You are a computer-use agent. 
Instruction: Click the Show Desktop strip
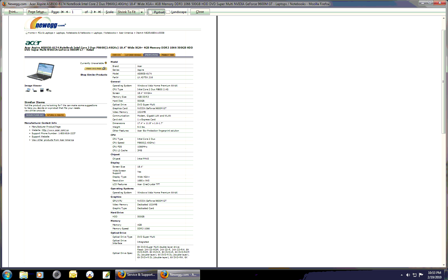tap(446, 275)
